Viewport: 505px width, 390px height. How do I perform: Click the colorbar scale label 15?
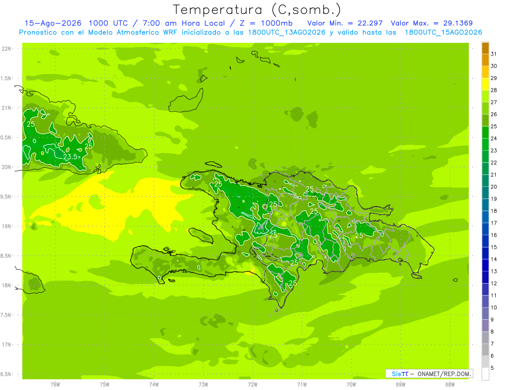(494, 247)
